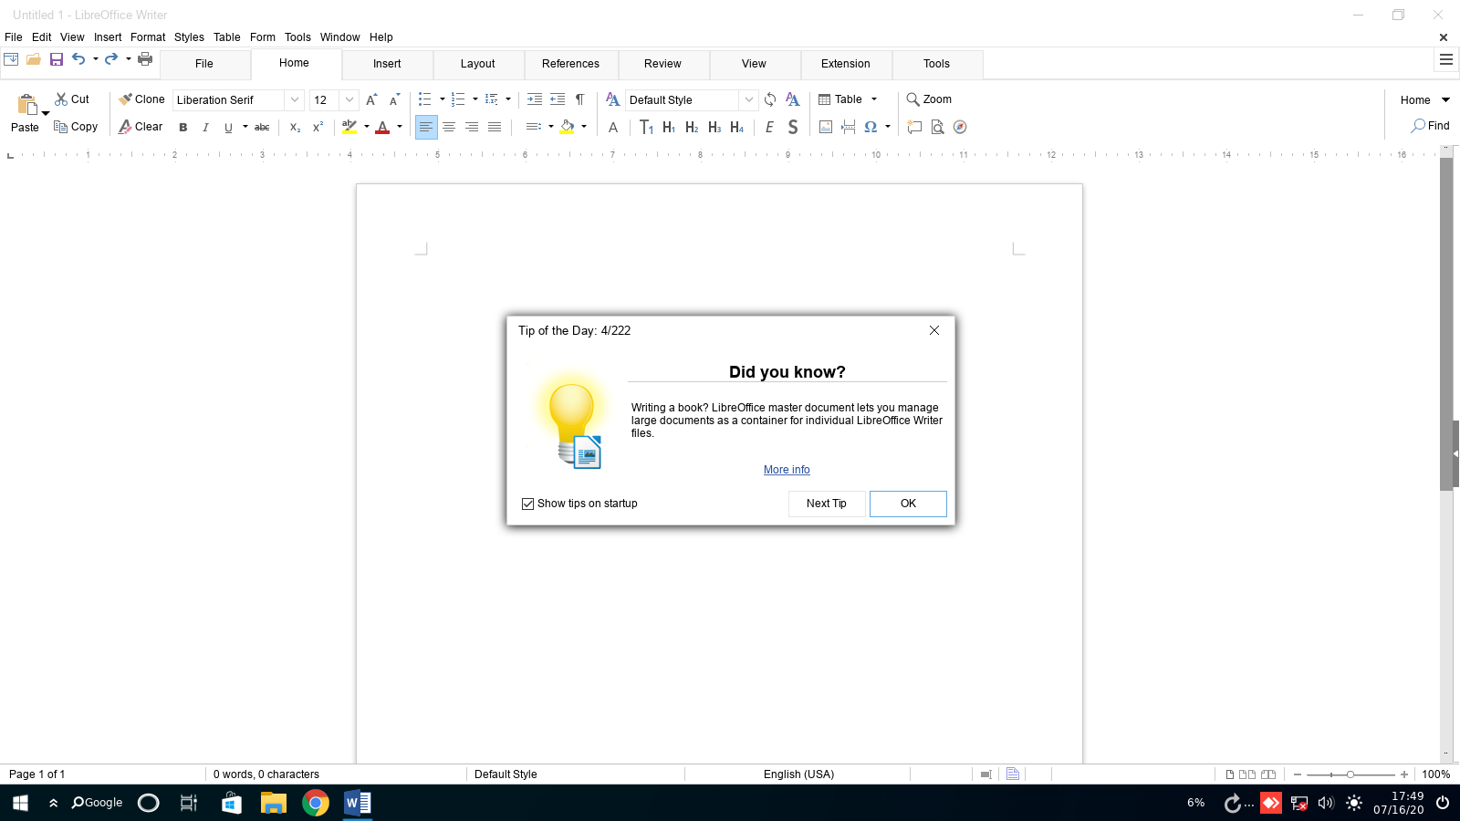Screen dimensions: 1460x821
Task: Click the Print icon in the toolbar
Action: pos(145,59)
